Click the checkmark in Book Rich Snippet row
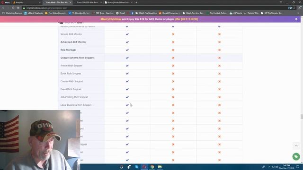The height and width of the screenshot is (170, 303). click(127, 74)
